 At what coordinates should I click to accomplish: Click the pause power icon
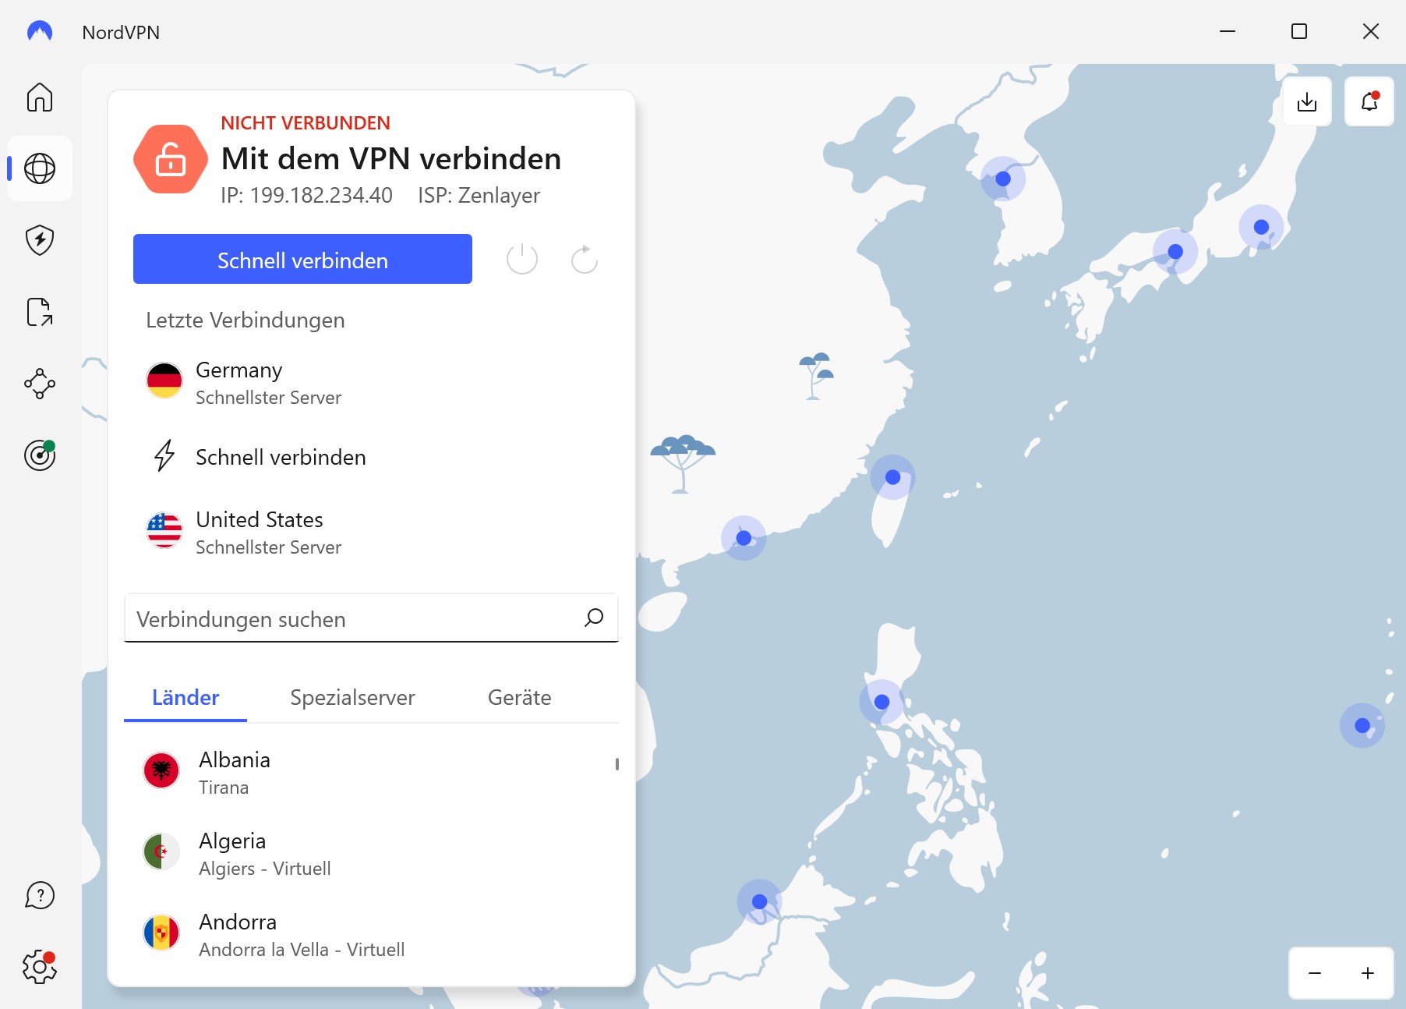[522, 259]
